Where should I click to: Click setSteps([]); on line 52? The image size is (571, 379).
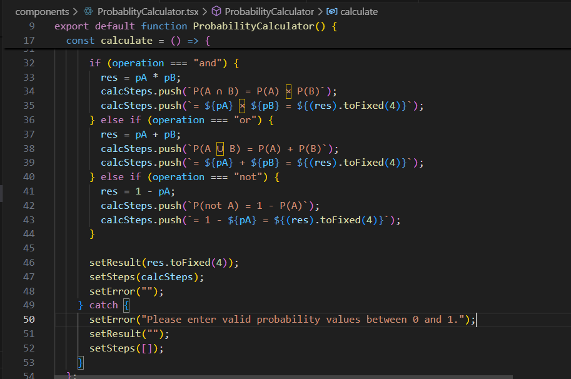[x=126, y=348]
